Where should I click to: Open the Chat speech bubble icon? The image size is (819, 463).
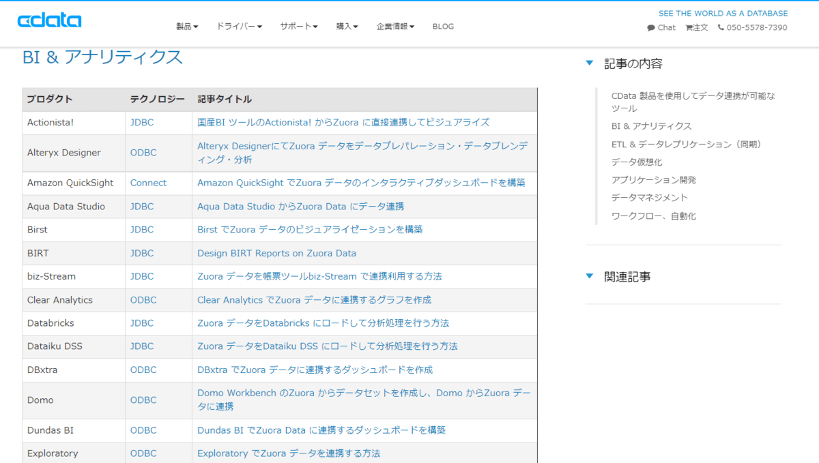pyautogui.click(x=651, y=28)
